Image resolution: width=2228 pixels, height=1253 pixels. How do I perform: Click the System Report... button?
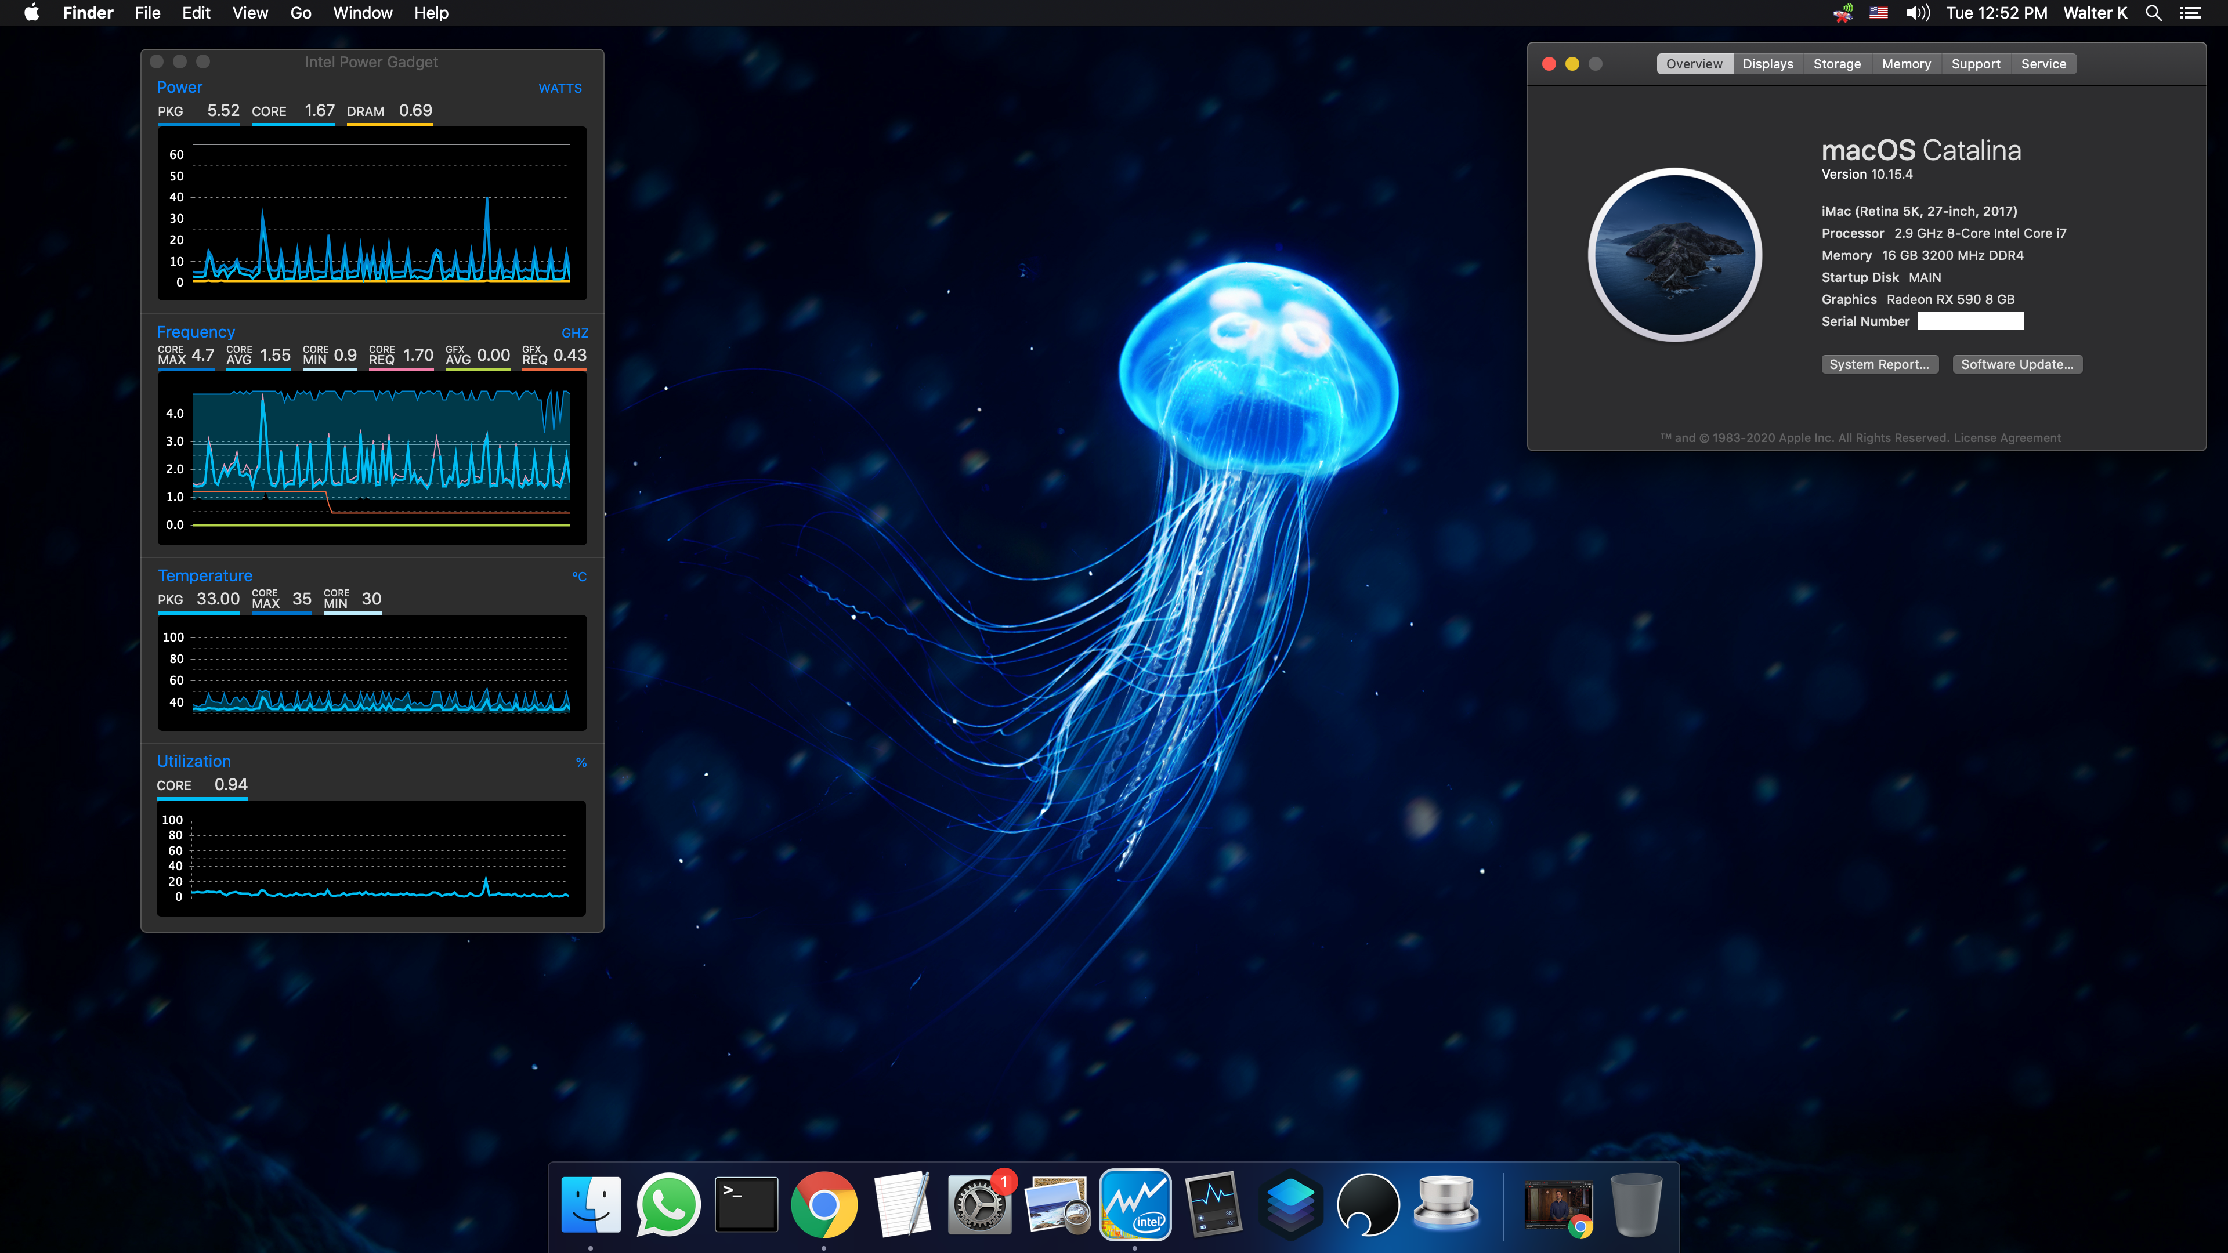coord(1879,364)
